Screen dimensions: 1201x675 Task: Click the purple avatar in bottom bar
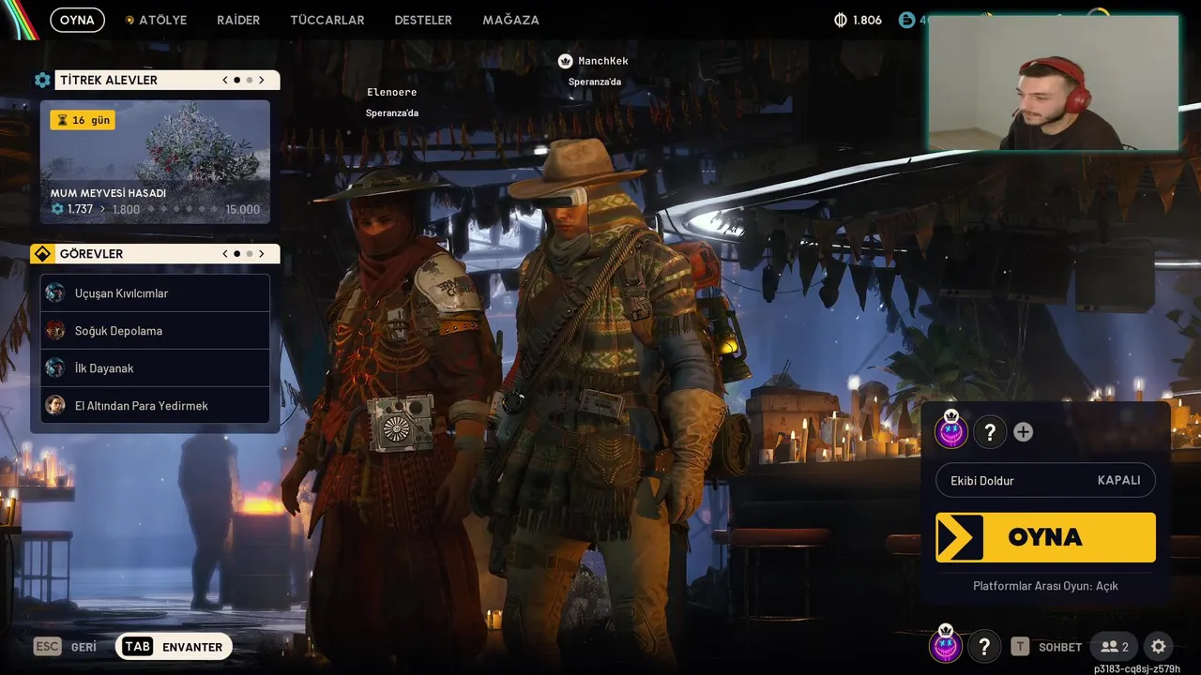pyautogui.click(x=946, y=645)
